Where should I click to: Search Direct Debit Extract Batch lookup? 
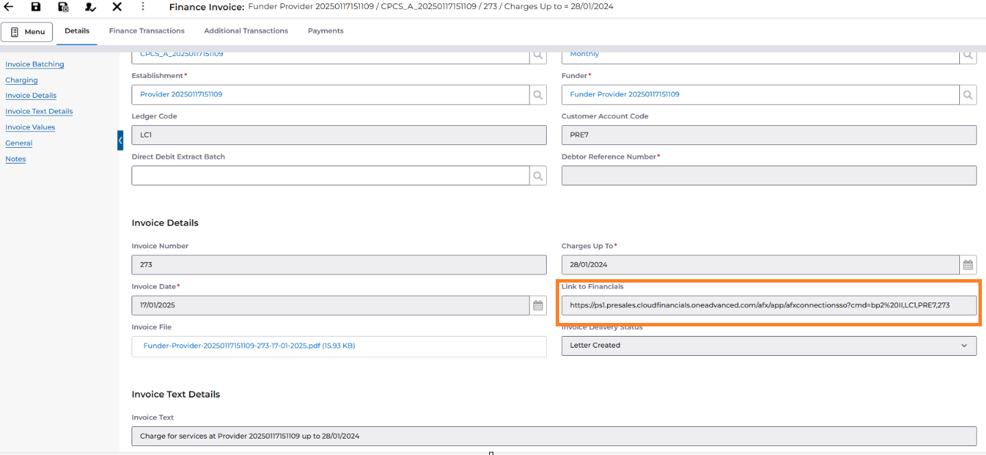538,176
